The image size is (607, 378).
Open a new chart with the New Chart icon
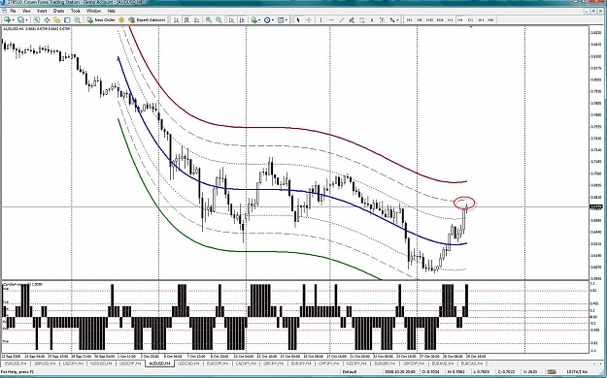[7, 19]
